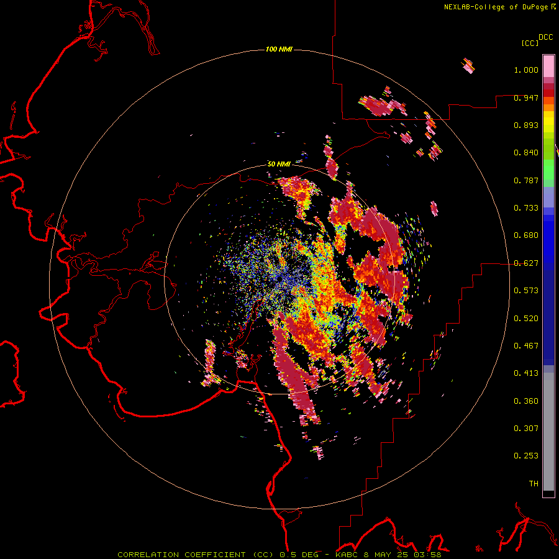Pick the periwinkle light-blue color bar segment

[548, 197]
